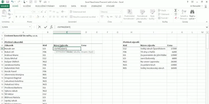This screenshot has width=209, height=104.
Task: Open Styly buňky dropdown
Action: click(152, 15)
